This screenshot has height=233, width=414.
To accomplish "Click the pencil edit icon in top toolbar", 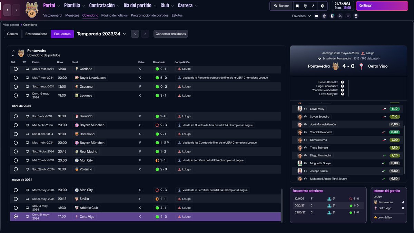I will (x=314, y=6).
